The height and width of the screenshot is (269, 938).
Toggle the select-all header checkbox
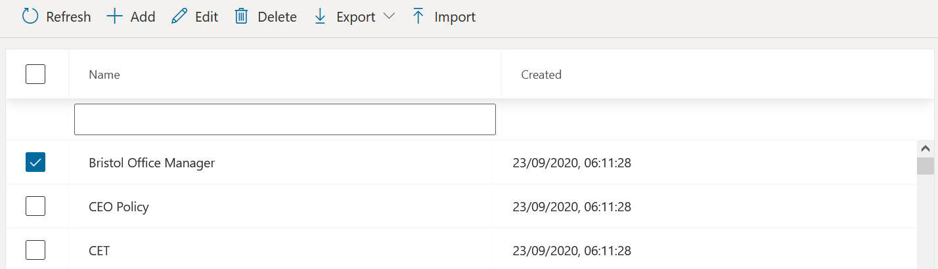tap(35, 74)
